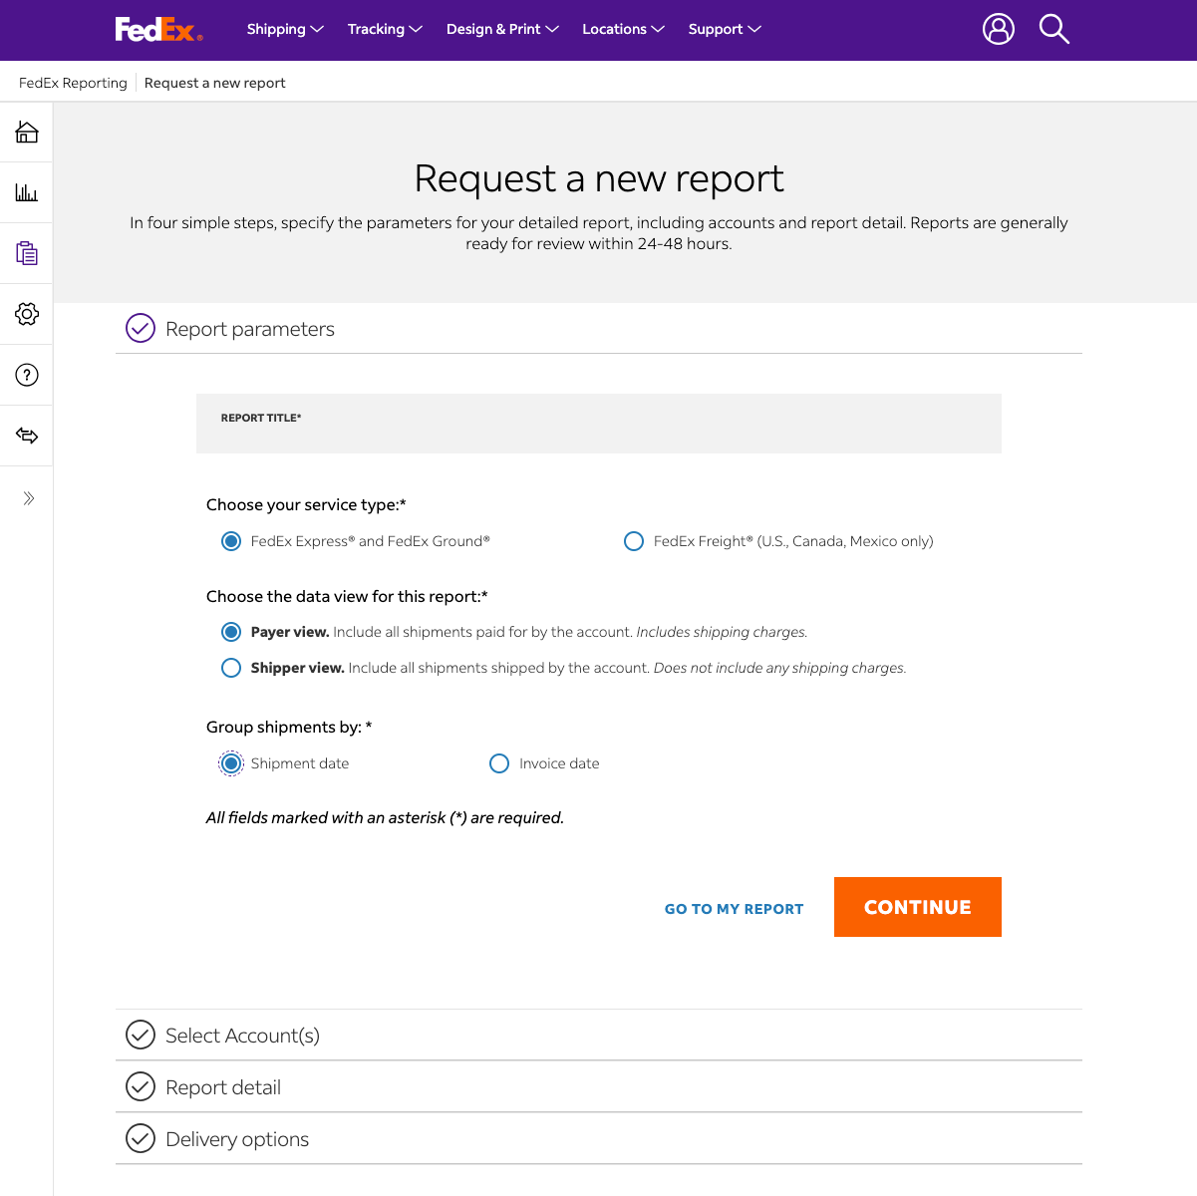1197x1196 pixels.
Task: Open the clipboard documents sidebar icon
Action: [27, 253]
